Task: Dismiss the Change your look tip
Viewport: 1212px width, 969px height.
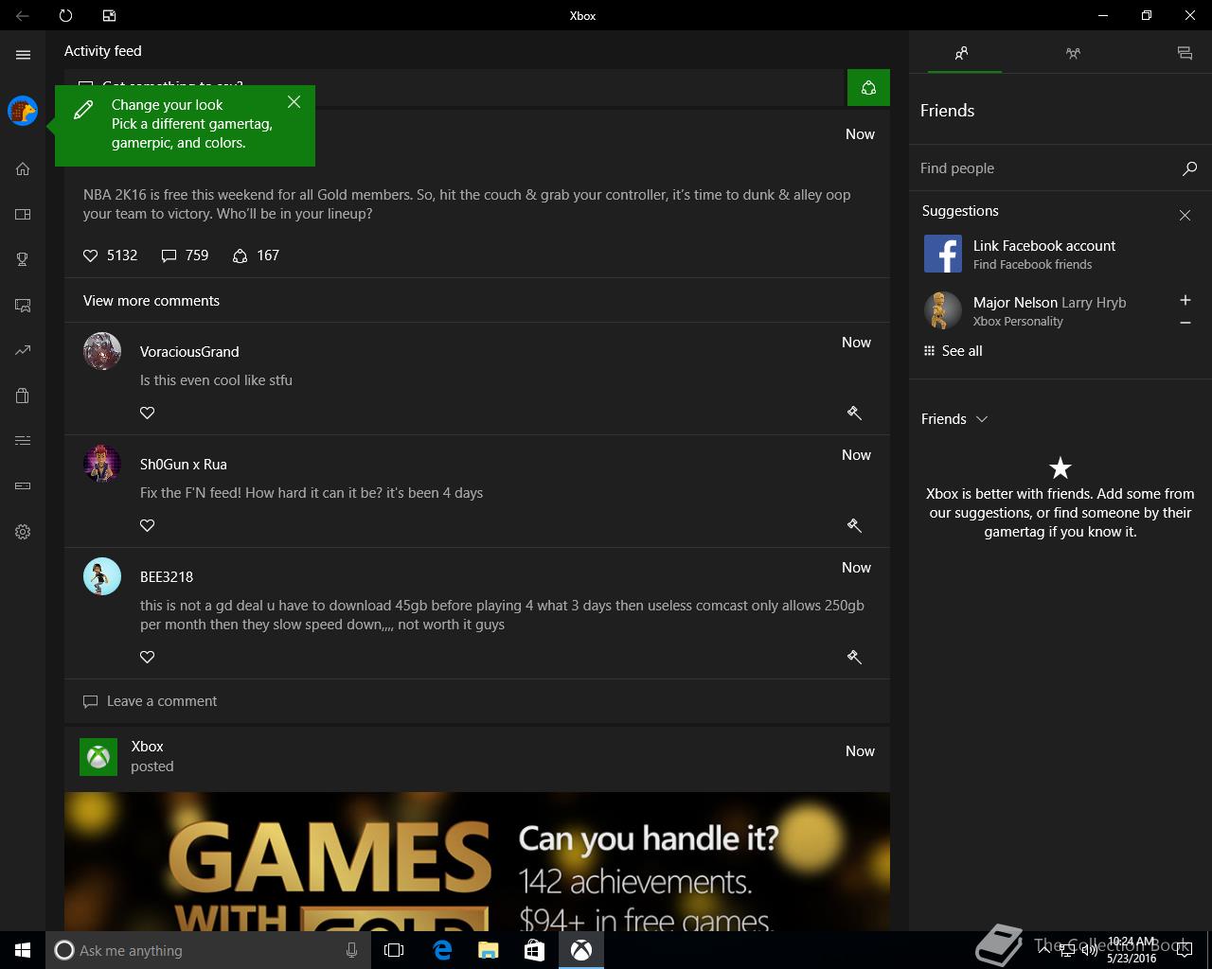Action: point(294,101)
